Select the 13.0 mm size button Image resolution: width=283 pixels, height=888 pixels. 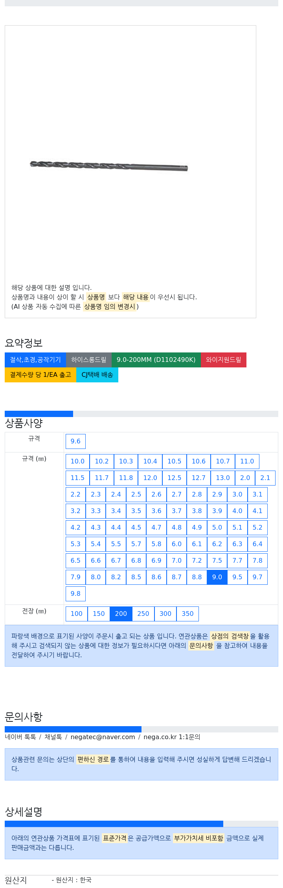(223, 478)
